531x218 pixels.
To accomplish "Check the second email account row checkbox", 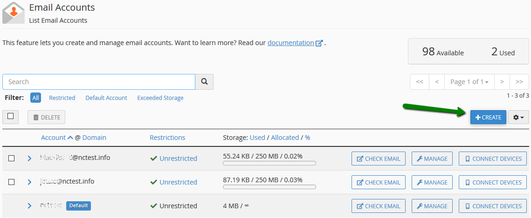I will tap(12, 182).
